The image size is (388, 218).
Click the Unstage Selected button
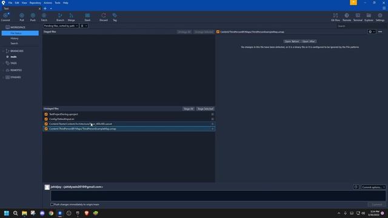pyautogui.click(x=204, y=32)
